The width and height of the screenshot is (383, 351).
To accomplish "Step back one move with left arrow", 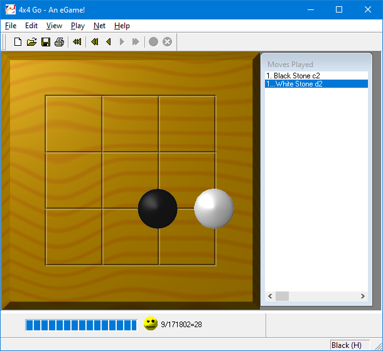I will click(x=109, y=42).
